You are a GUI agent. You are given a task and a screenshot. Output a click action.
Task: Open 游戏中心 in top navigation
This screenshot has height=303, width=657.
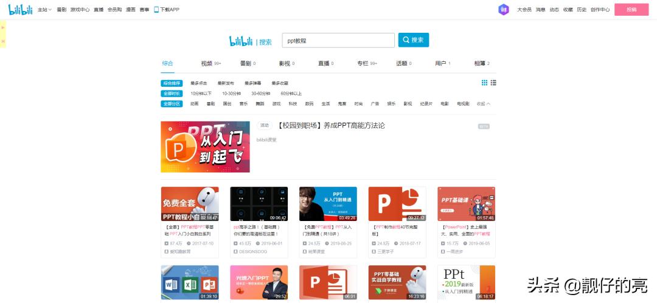[x=80, y=9]
